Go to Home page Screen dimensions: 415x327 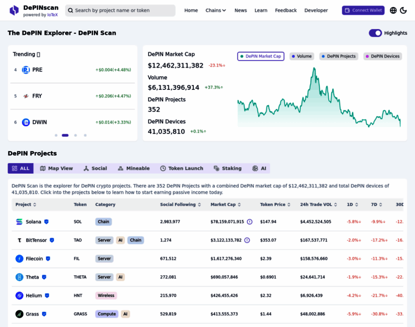click(x=191, y=10)
